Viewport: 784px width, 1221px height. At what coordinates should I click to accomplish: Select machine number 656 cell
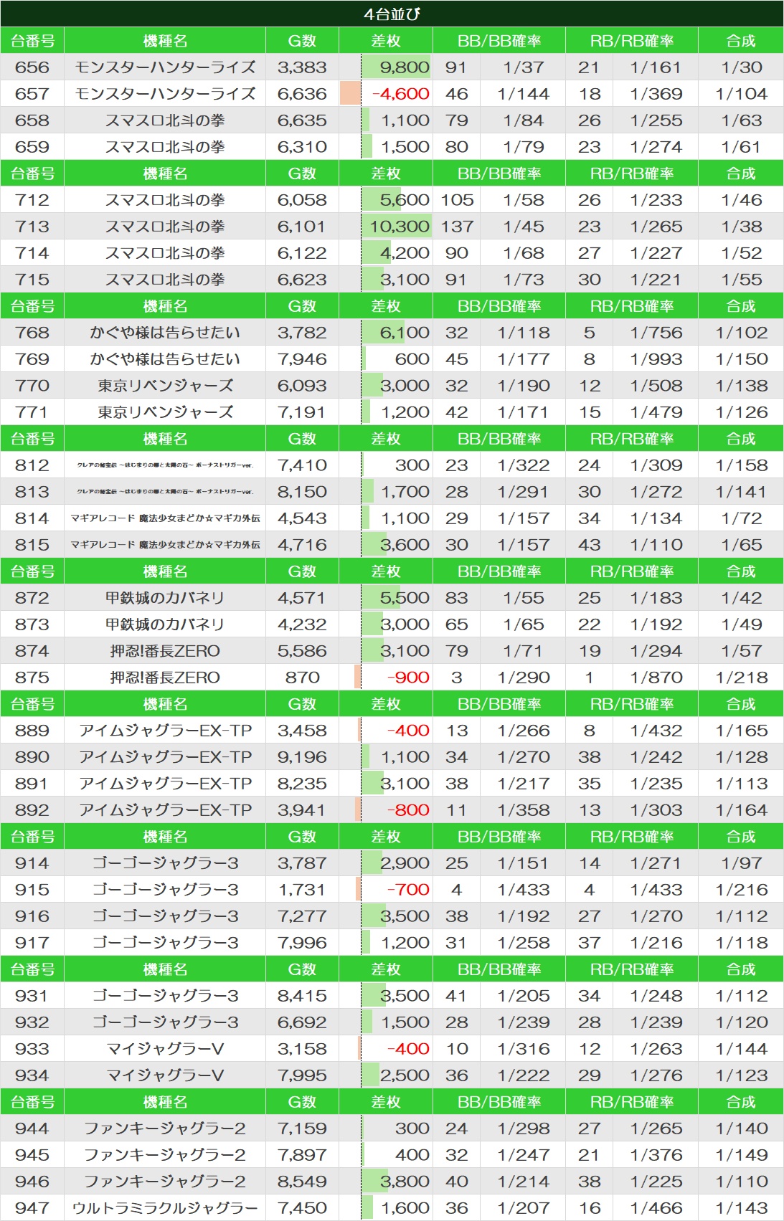tap(32, 67)
